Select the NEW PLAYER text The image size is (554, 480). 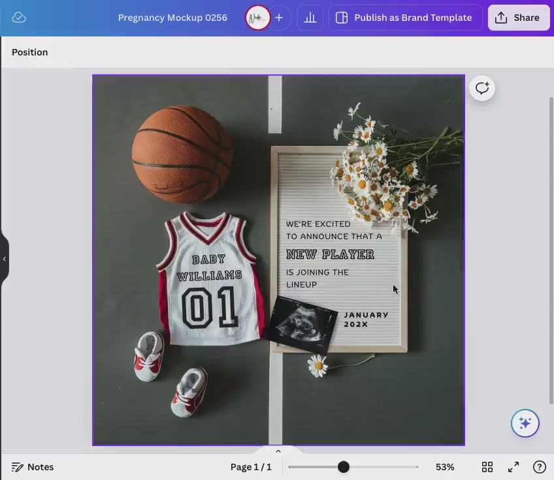(x=330, y=254)
